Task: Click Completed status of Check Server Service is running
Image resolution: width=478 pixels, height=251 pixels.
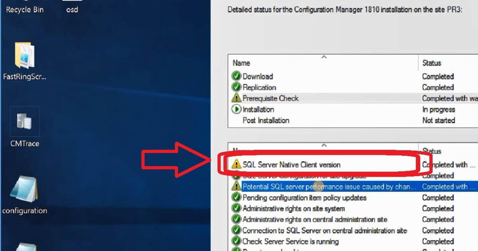Action: coord(438,241)
